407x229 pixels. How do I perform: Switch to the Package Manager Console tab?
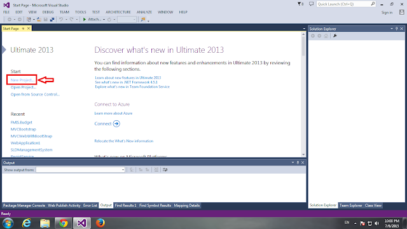click(24, 205)
